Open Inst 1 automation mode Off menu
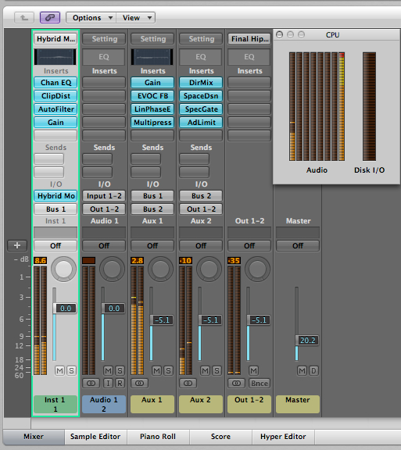401x450 pixels. [55, 245]
